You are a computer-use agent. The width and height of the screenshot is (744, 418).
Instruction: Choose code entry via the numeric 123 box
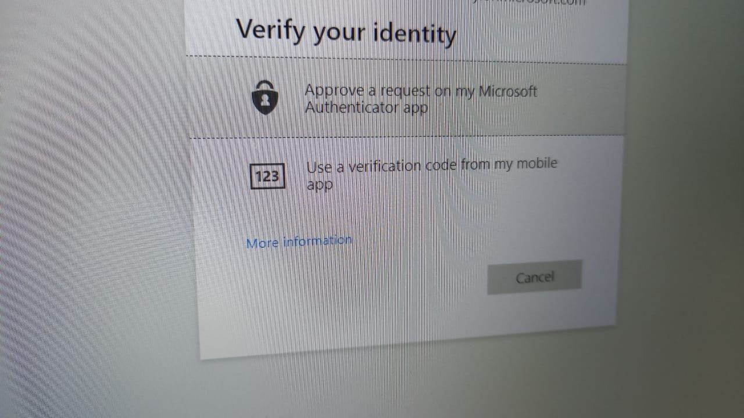click(x=267, y=176)
